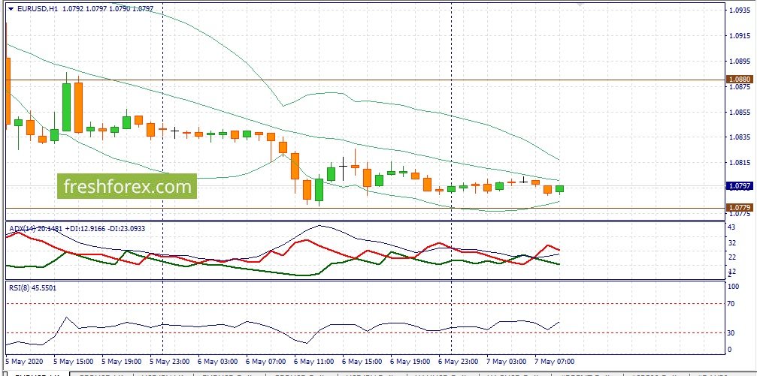The image size is (757, 376).
Task: Select the 1.0797 current price tag
Action: [x=740, y=185]
